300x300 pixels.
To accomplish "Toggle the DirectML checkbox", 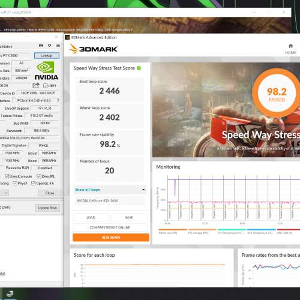I will pyautogui.click(x=39, y=176).
